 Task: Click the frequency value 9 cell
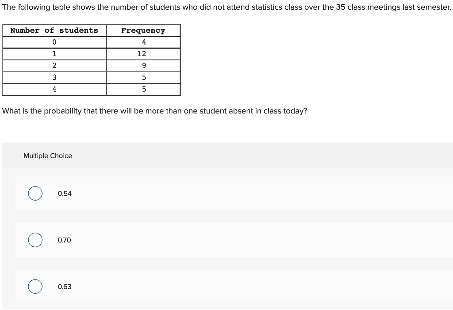point(142,66)
